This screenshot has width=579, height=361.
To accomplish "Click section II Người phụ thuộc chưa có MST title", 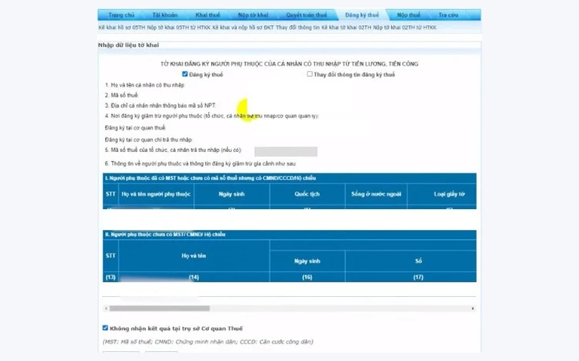I will 165,234.
